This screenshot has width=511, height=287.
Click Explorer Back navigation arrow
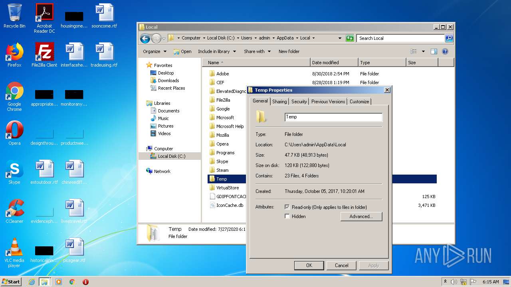click(145, 38)
